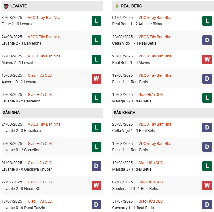Image resolution: width=214 pixels, height=212 pixels.
Task: Click the W badge for Real Betis 1-0 Alaves
Action: (207, 59)
